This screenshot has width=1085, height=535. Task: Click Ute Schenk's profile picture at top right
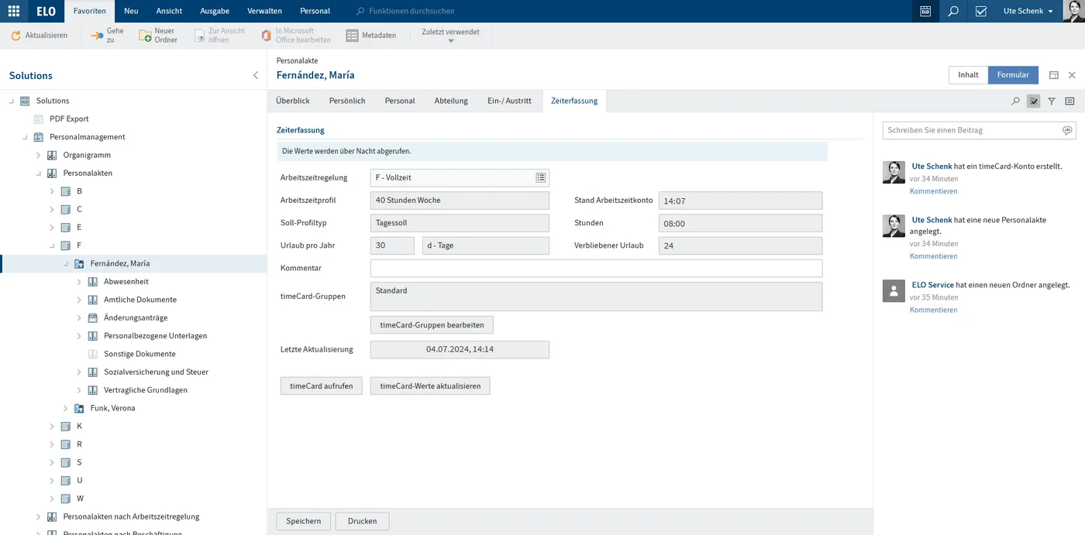[1073, 11]
